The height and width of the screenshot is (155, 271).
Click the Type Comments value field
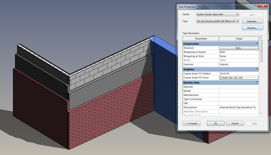[239, 99]
